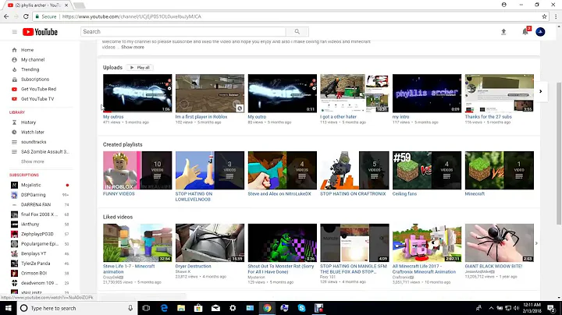
Task: Expand library with Show more
Action: [32, 161]
